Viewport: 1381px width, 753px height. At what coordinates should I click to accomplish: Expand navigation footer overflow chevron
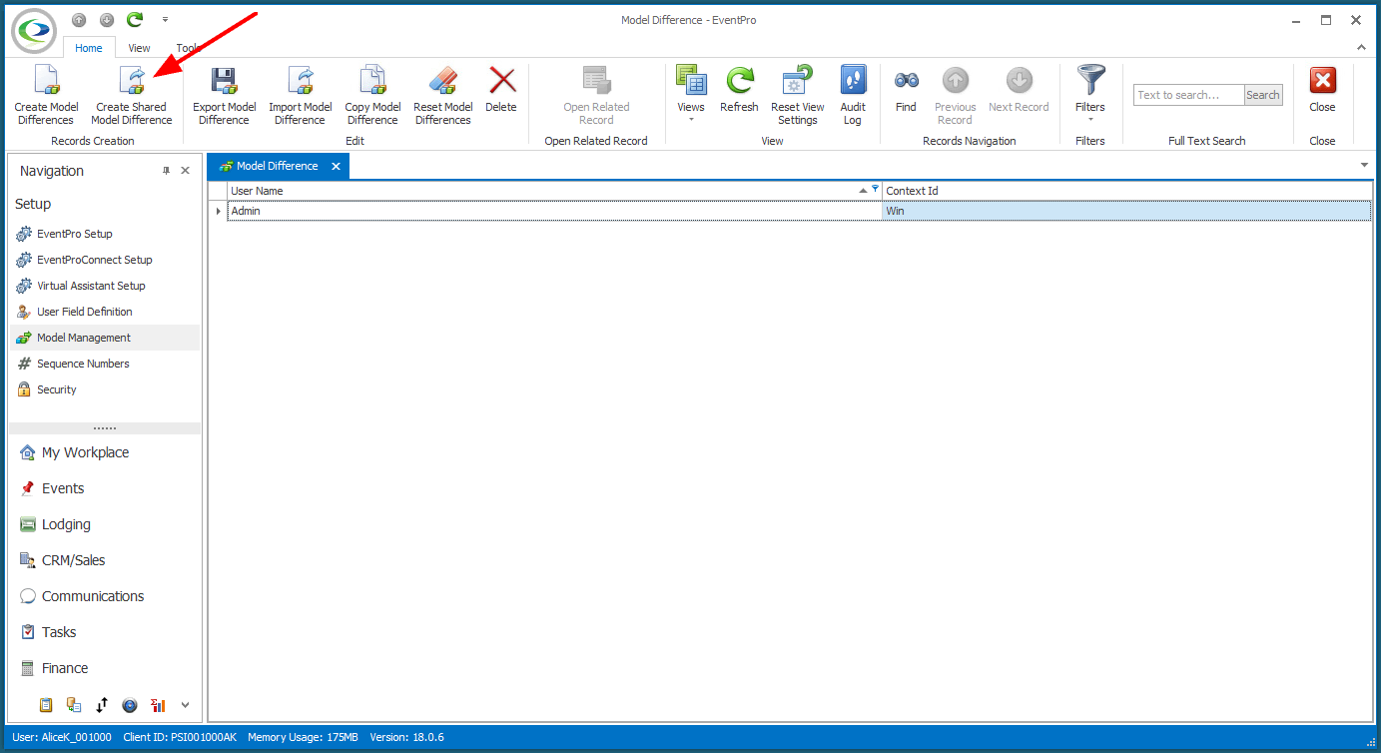[185, 705]
